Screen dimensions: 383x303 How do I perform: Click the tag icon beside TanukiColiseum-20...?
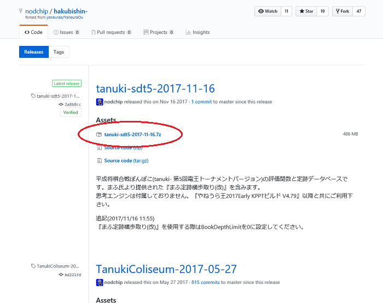coord(33,266)
